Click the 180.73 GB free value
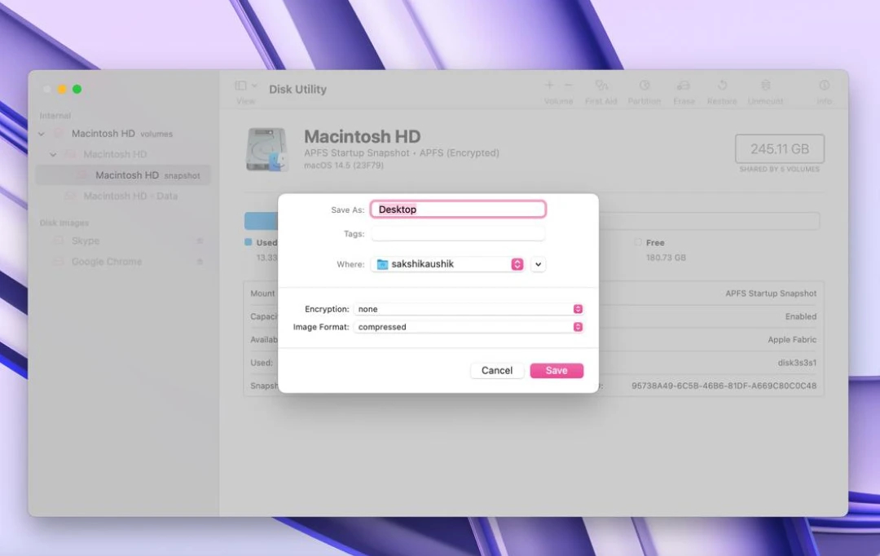The height and width of the screenshot is (556, 880). coord(666,258)
